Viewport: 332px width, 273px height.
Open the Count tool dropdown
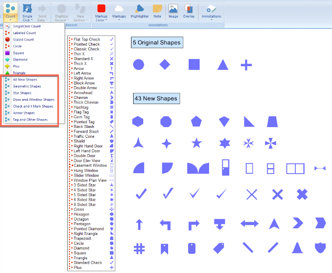10,12
